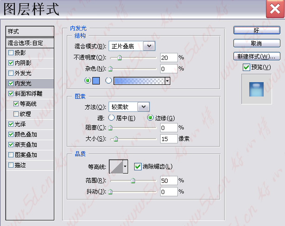Screen dimensions: 285x226
Task: Open the 内阴影 settings page
Action: (x=23, y=63)
